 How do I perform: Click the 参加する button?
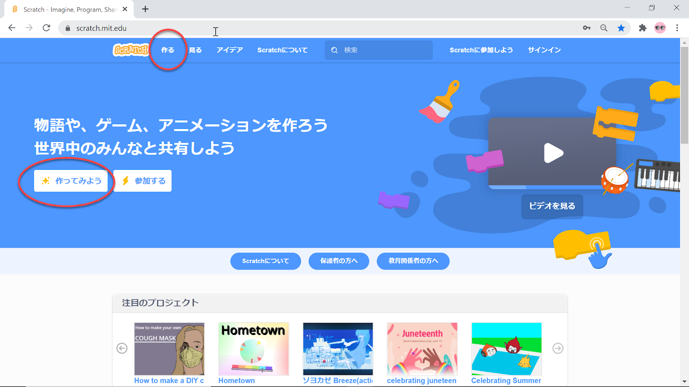coord(143,181)
